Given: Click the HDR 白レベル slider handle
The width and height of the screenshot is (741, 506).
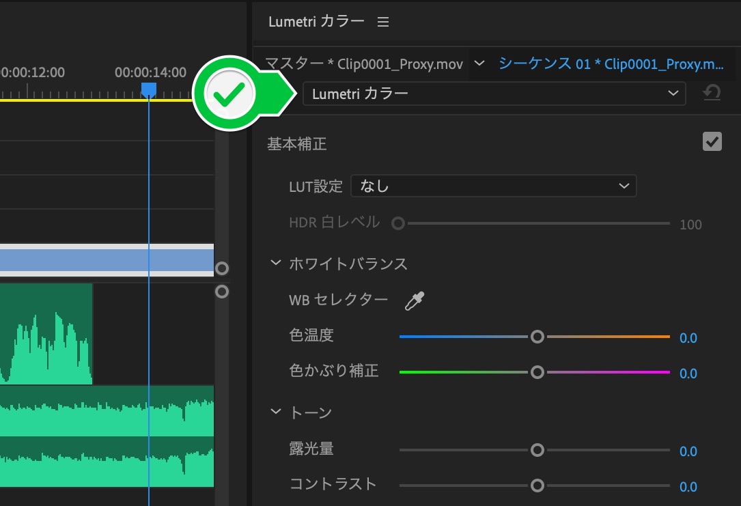Looking at the screenshot, I should 399,223.
